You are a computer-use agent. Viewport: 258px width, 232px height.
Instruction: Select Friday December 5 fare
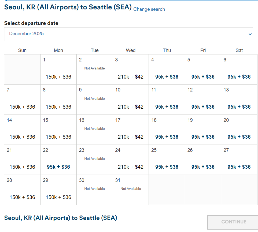[203, 70]
